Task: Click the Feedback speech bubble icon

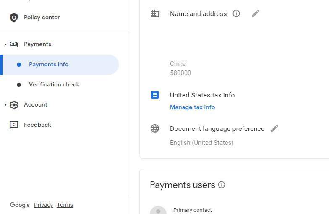Action: click(x=14, y=125)
